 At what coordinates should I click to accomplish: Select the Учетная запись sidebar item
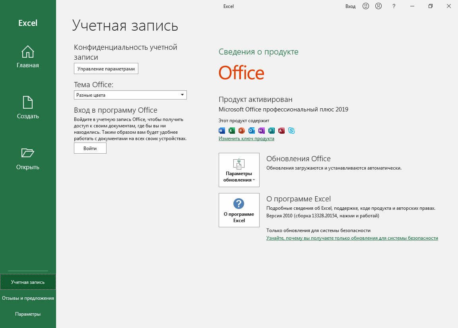tap(28, 282)
